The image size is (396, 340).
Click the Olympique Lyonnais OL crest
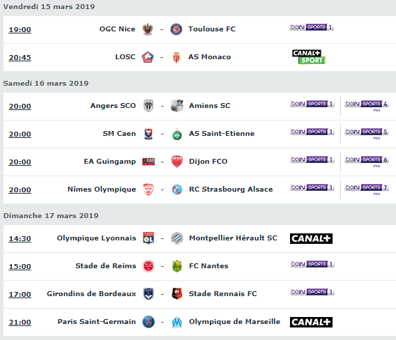tap(148, 238)
